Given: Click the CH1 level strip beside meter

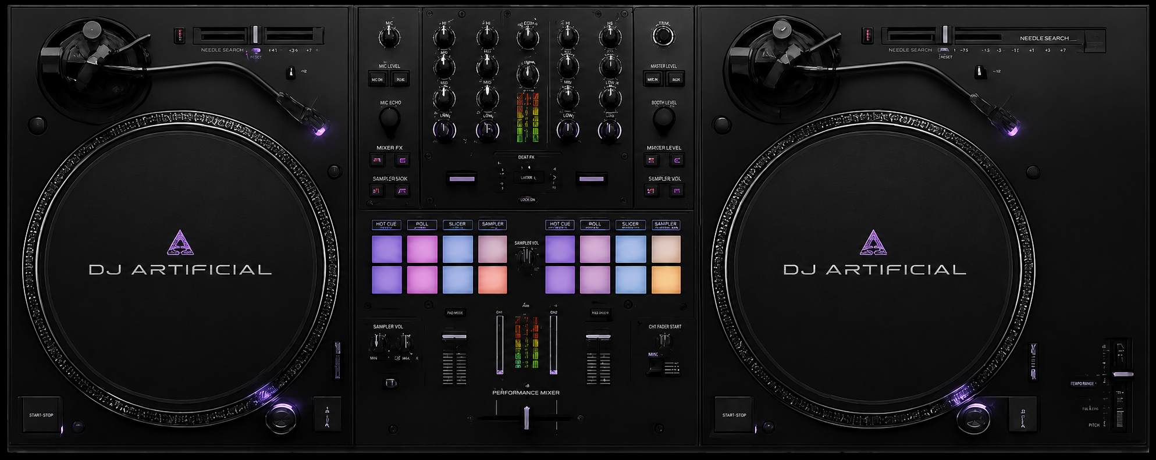Looking at the screenshot, I should click(x=500, y=345).
